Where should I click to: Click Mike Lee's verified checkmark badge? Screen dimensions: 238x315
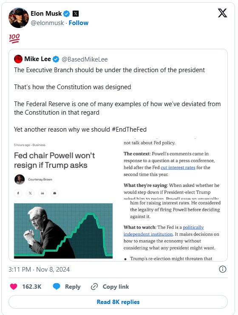[56, 59]
